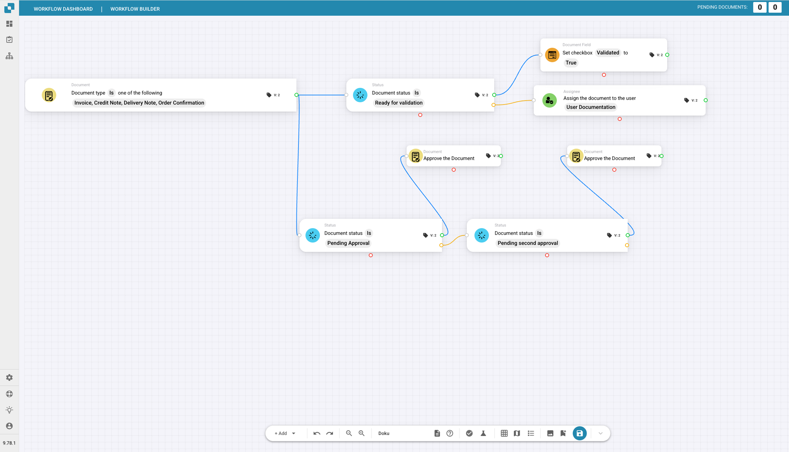789x452 pixels.
Task: Zoom out of the workflow canvas
Action: 349,433
